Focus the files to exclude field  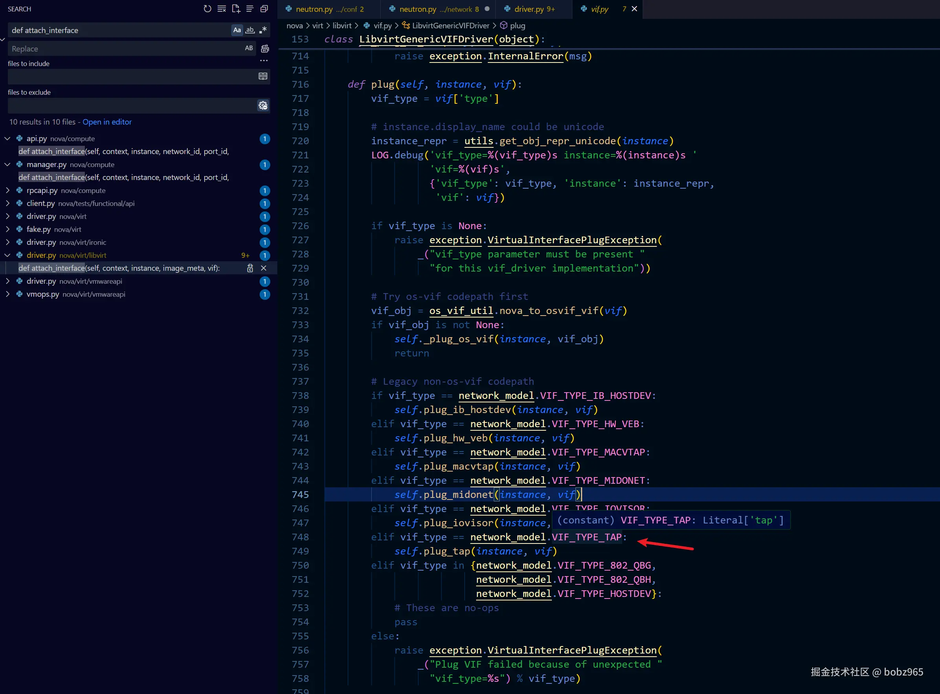click(x=132, y=105)
